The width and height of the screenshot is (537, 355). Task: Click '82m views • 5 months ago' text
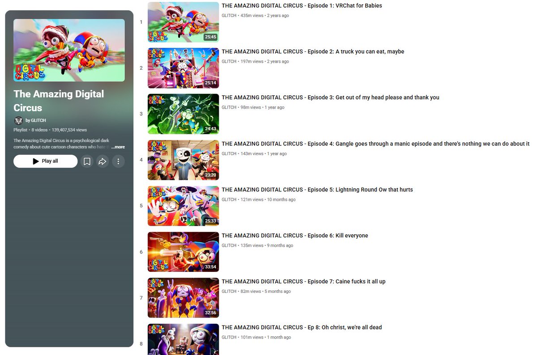tap(265, 291)
